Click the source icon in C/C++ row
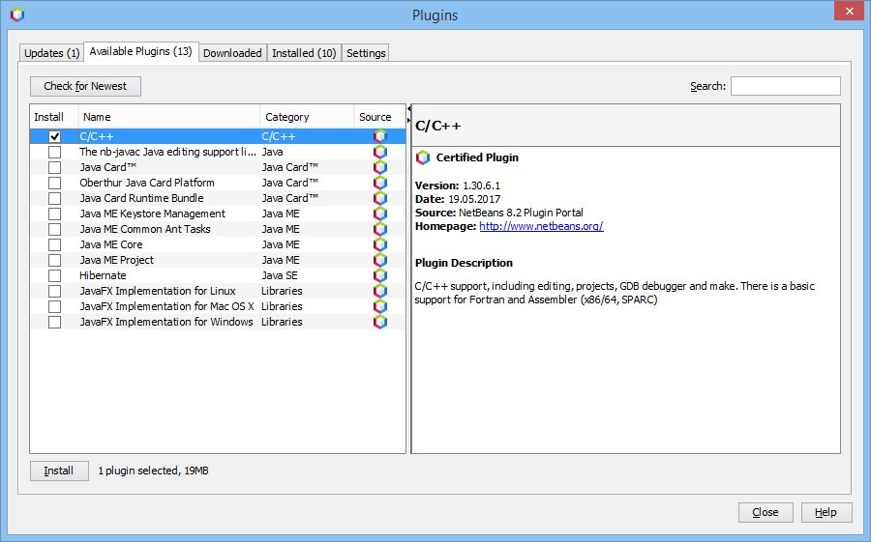The width and height of the screenshot is (871, 542). point(379,136)
